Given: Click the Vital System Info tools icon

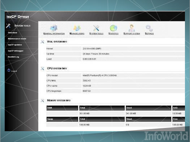Looking at the screenshot, I should [x=43, y=42].
